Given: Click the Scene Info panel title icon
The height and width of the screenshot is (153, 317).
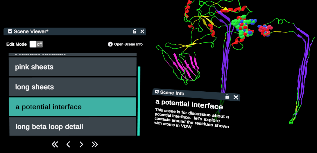Looking at the screenshot, I should [x=157, y=92].
